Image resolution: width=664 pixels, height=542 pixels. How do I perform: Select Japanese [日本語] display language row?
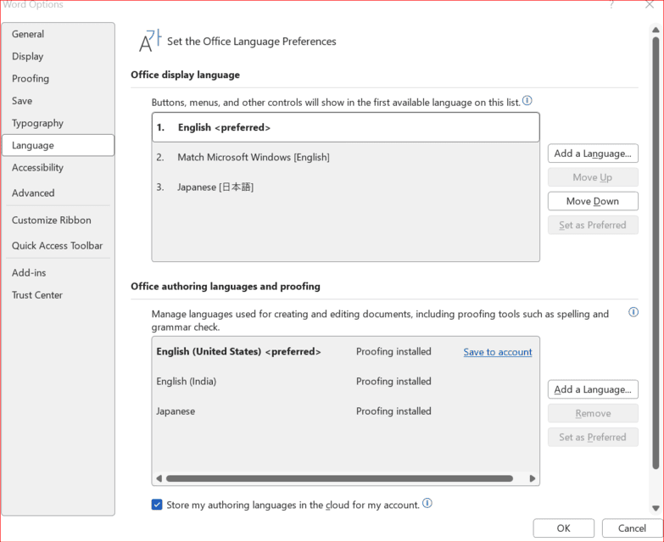coord(345,187)
